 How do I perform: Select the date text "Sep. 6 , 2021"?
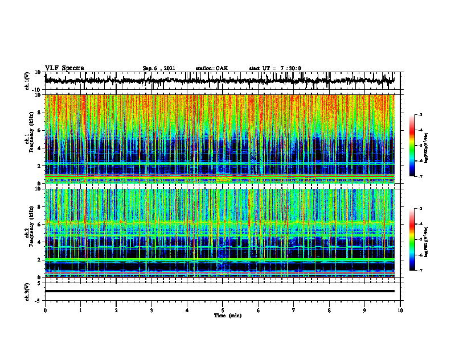(159, 68)
